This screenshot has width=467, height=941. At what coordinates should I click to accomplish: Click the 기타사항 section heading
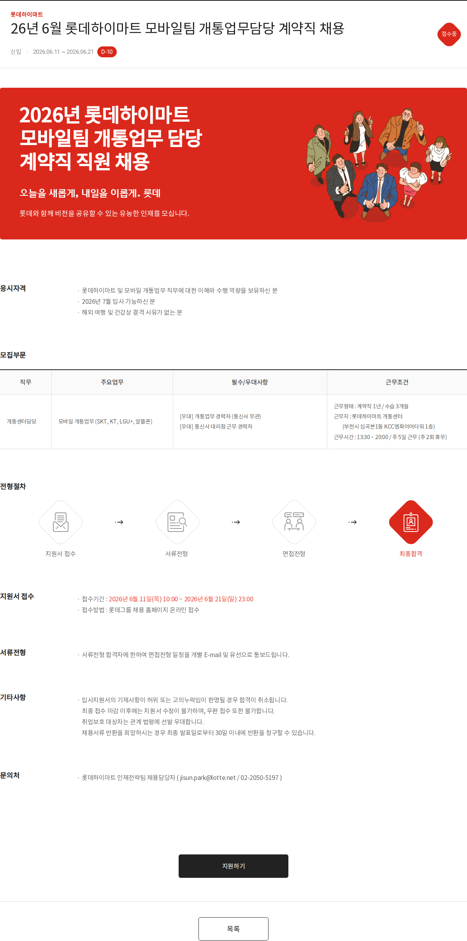13,697
